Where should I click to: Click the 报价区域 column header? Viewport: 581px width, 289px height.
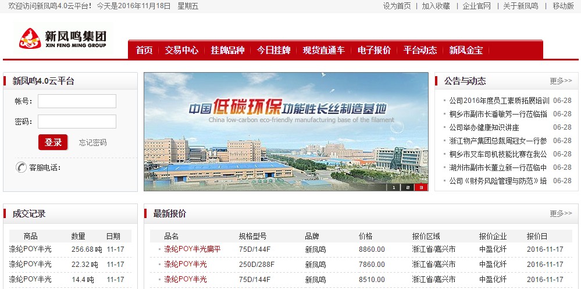(x=426, y=237)
